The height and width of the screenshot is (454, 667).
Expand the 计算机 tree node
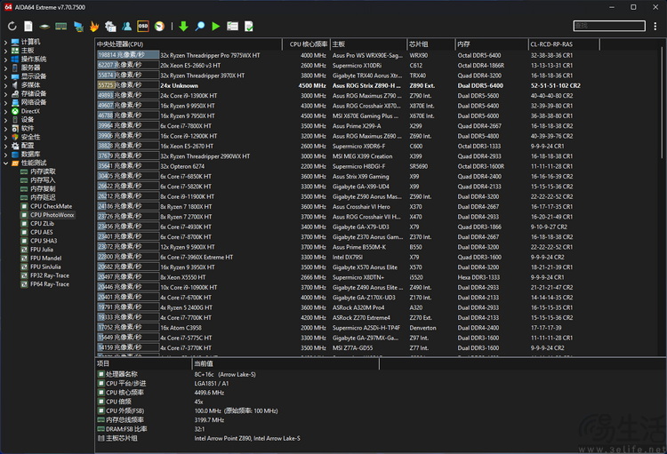5,42
